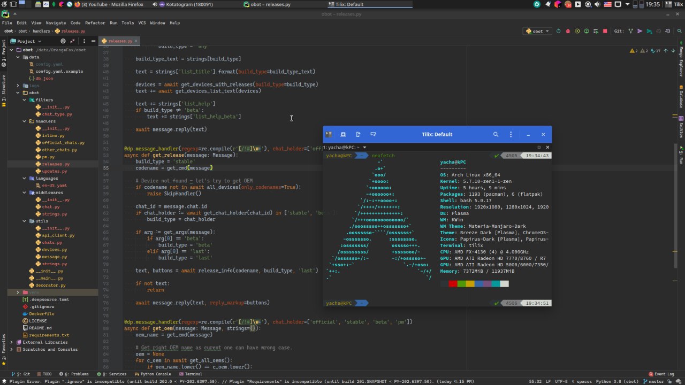The height and width of the screenshot is (385, 685).
Task: Open volume speaker icon in system tray
Action: pyautogui.click(x=598, y=4)
